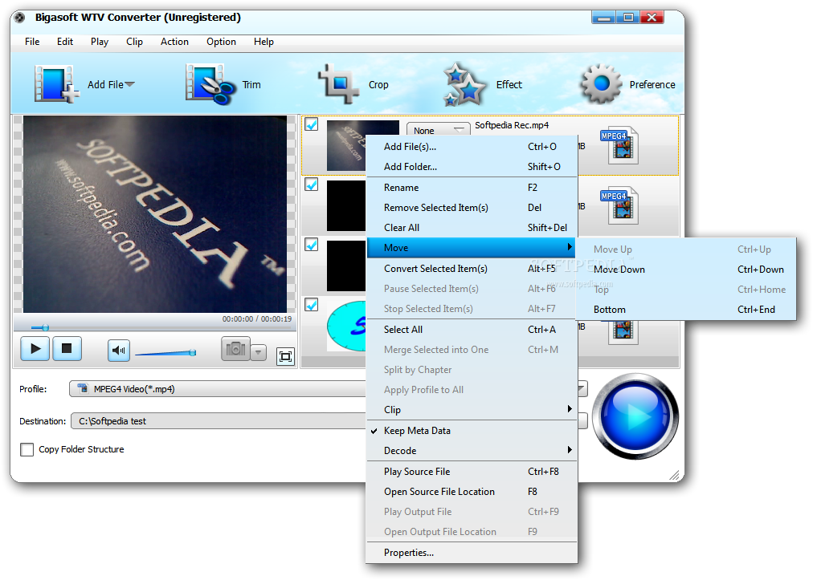Image resolution: width=813 pixels, height=580 pixels.
Task: Choose Add Folder... menu entry
Action: (472, 167)
